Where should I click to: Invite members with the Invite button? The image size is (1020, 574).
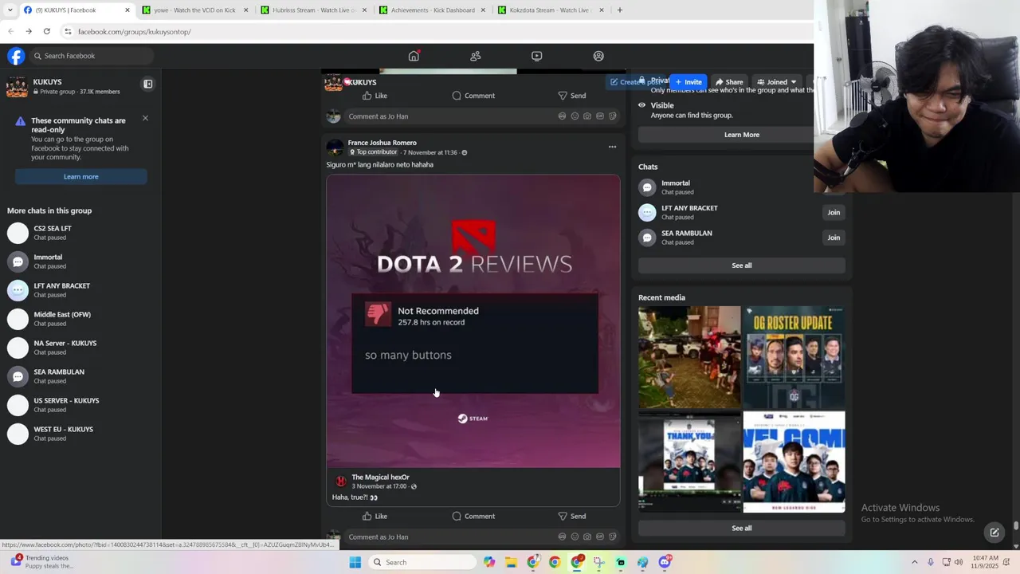click(x=688, y=82)
